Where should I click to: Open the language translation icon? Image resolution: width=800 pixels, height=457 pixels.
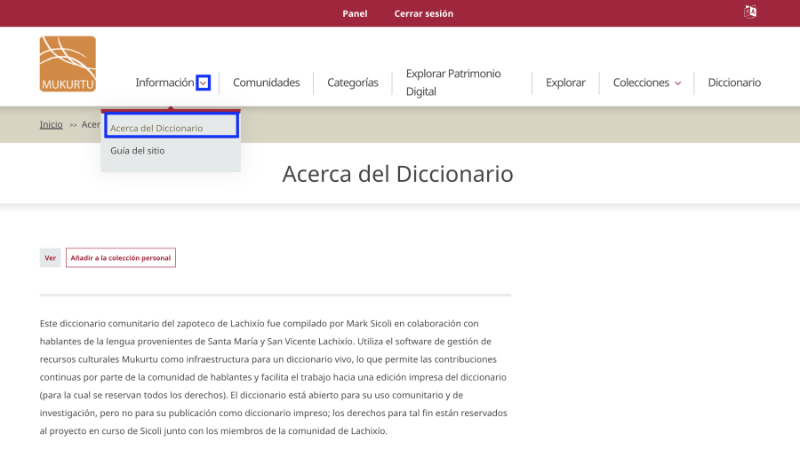point(750,12)
